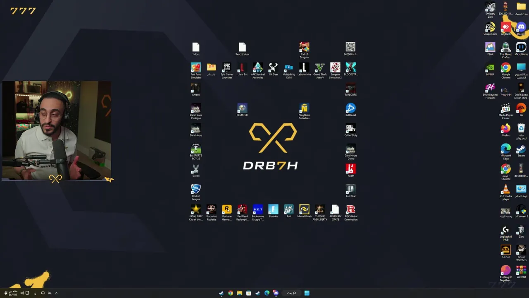Select the Fast Food Simulator desktop shortcut
The image size is (529, 298).
click(196, 70)
